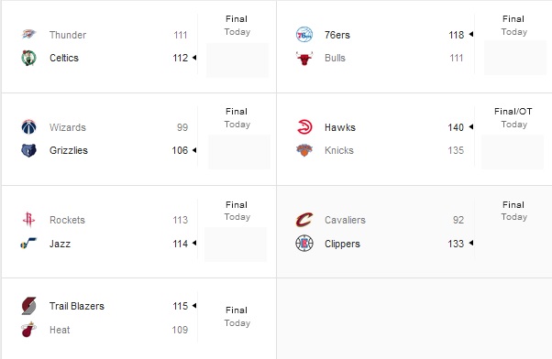Click the 76ers team logo

point(304,35)
